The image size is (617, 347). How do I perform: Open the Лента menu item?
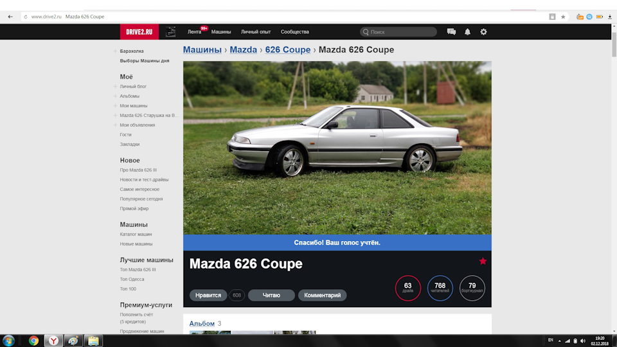pyautogui.click(x=194, y=32)
